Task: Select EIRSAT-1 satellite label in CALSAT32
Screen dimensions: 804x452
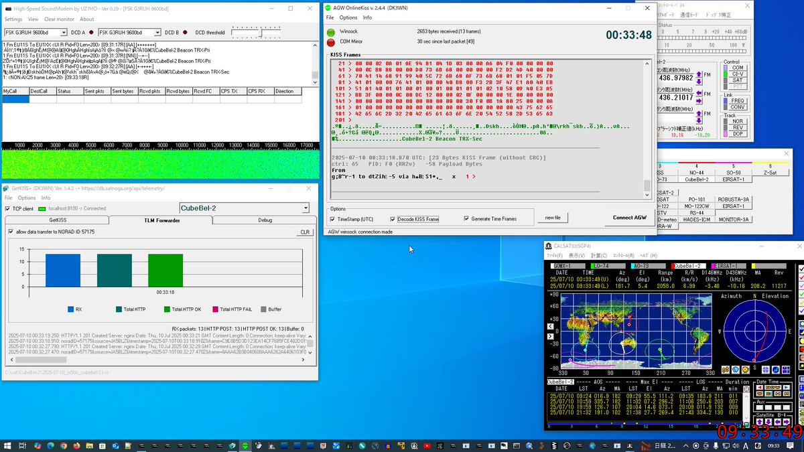Action: click(x=730, y=266)
